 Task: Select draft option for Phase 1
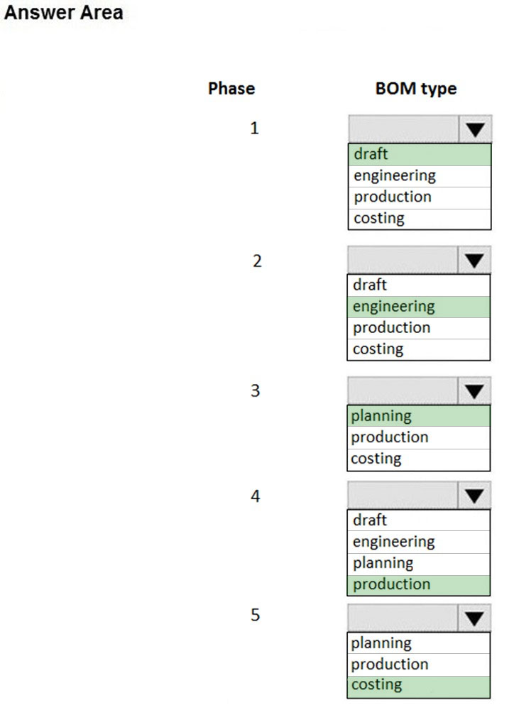(420, 154)
